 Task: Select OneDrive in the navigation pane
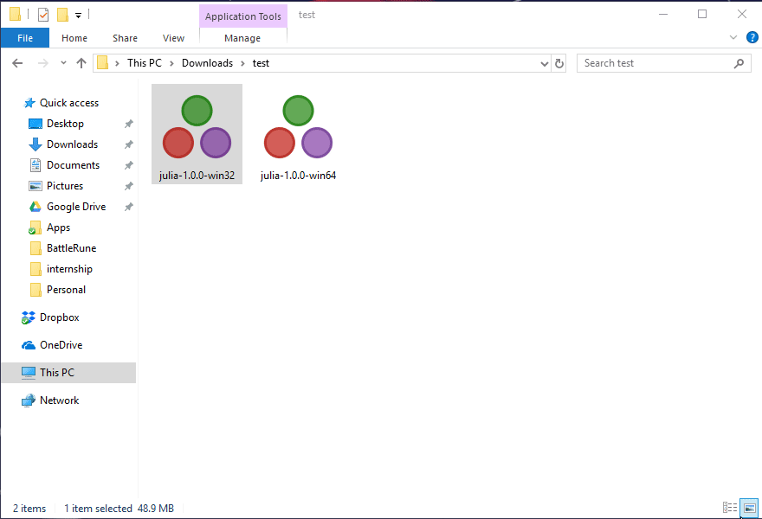coord(61,345)
